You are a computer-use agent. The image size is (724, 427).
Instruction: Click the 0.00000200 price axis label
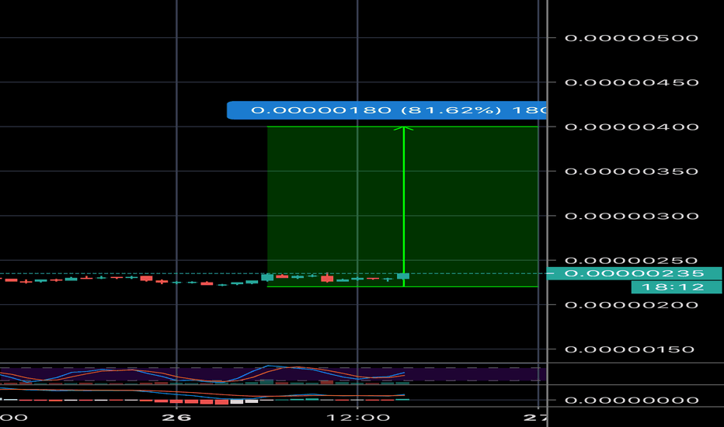pos(632,305)
